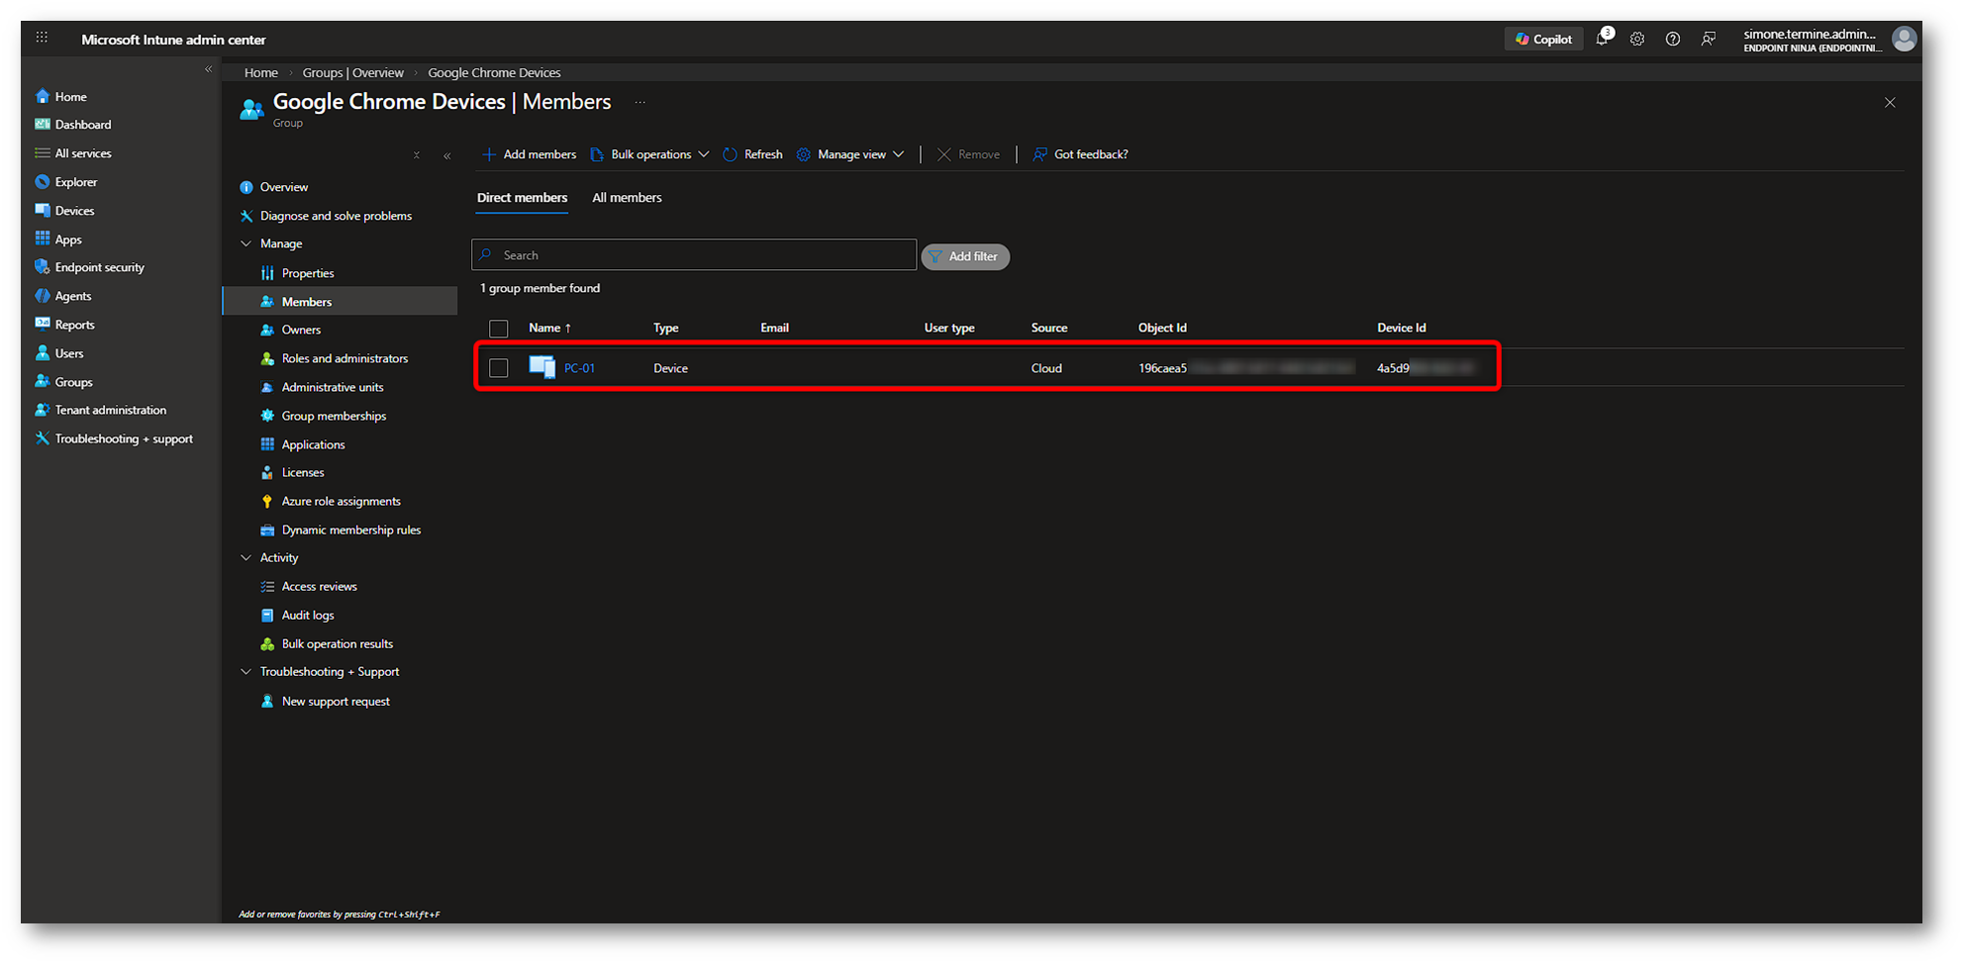Click the Administrative units icon
Viewport: 1964px width, 965px height.
[267, 387]
